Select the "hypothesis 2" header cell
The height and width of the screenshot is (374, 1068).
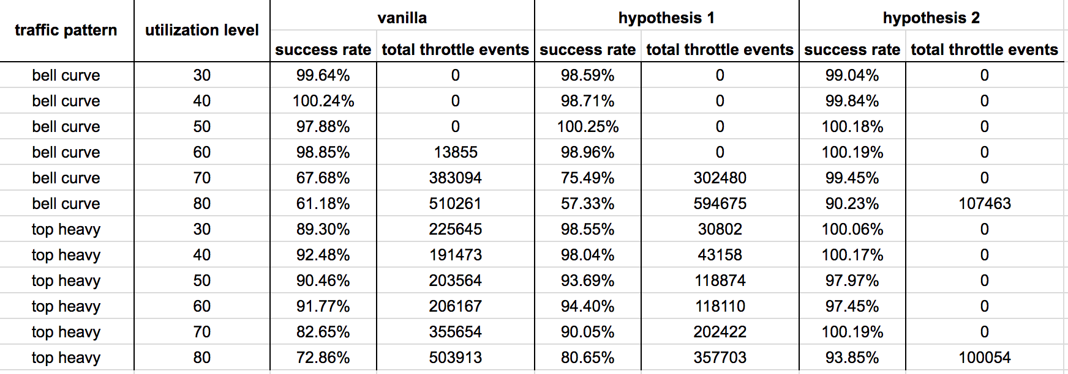click(931, 18)
